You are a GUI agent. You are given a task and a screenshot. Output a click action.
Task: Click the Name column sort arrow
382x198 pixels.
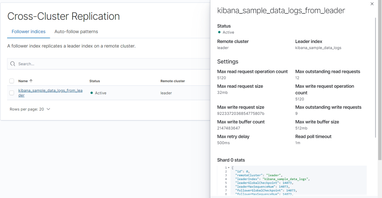point(31,81)
